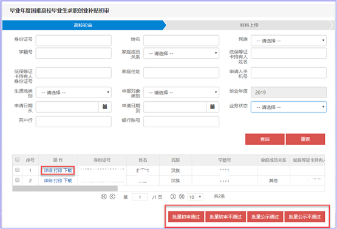The height and width of the screenshot is (229, 337).
Task: Focus the 身份证号 input field
Action: 73,41
